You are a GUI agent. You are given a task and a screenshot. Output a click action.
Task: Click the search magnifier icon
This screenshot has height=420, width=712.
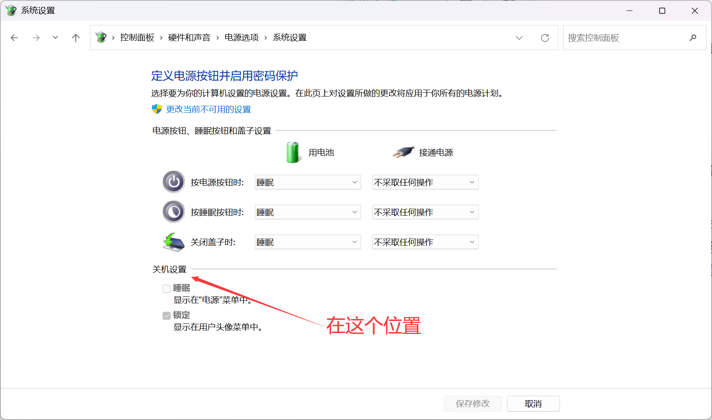(693, 38)
